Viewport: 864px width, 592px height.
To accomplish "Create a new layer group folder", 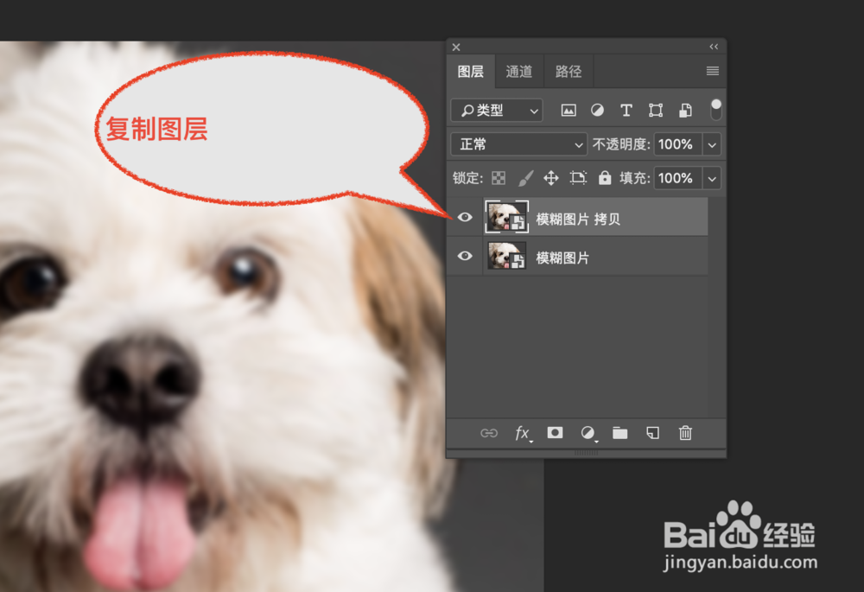I will [619, 433].
